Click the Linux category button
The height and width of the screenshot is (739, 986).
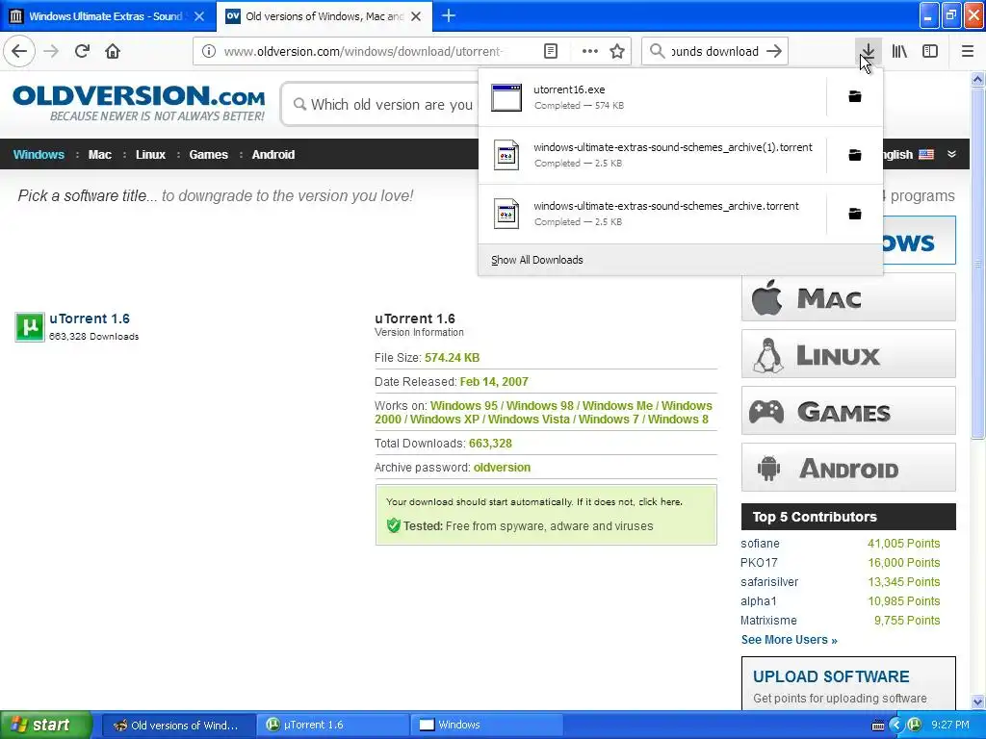coord(848,354)
